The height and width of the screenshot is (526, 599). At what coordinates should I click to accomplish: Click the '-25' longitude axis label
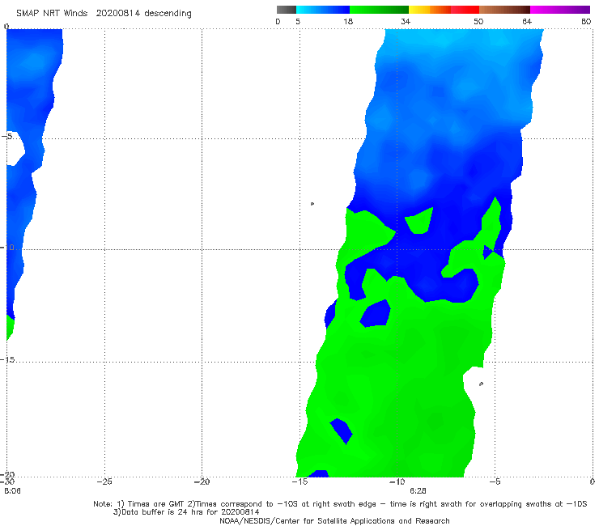pos(104,481)
